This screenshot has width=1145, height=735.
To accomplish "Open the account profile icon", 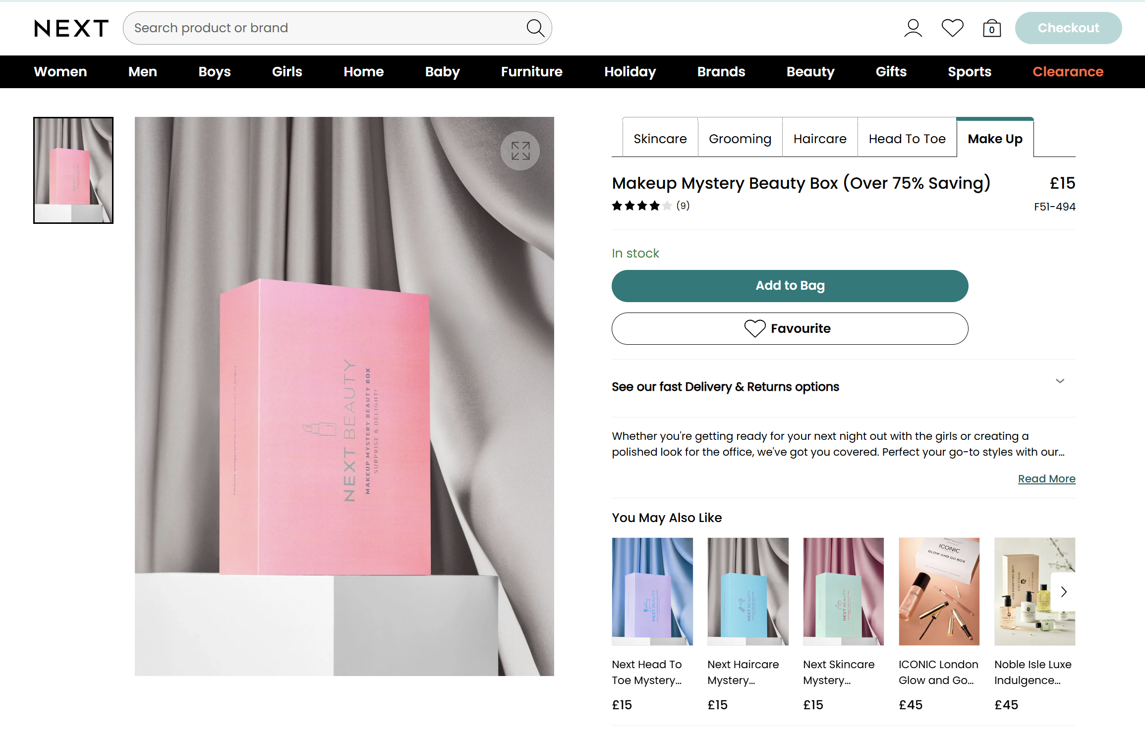I will (x=913, y=28).
